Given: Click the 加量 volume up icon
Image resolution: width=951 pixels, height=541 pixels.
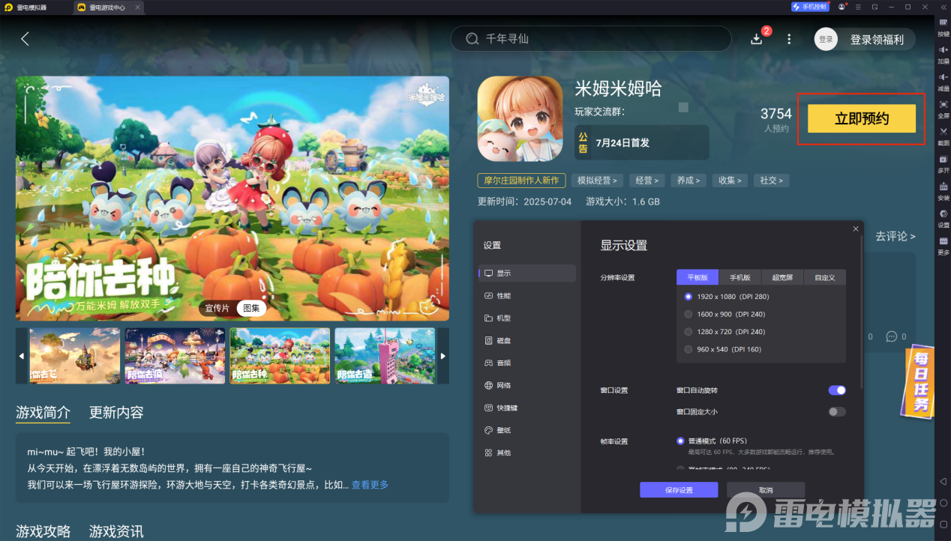Looking at the screenshot, I should tap(943, 49).
